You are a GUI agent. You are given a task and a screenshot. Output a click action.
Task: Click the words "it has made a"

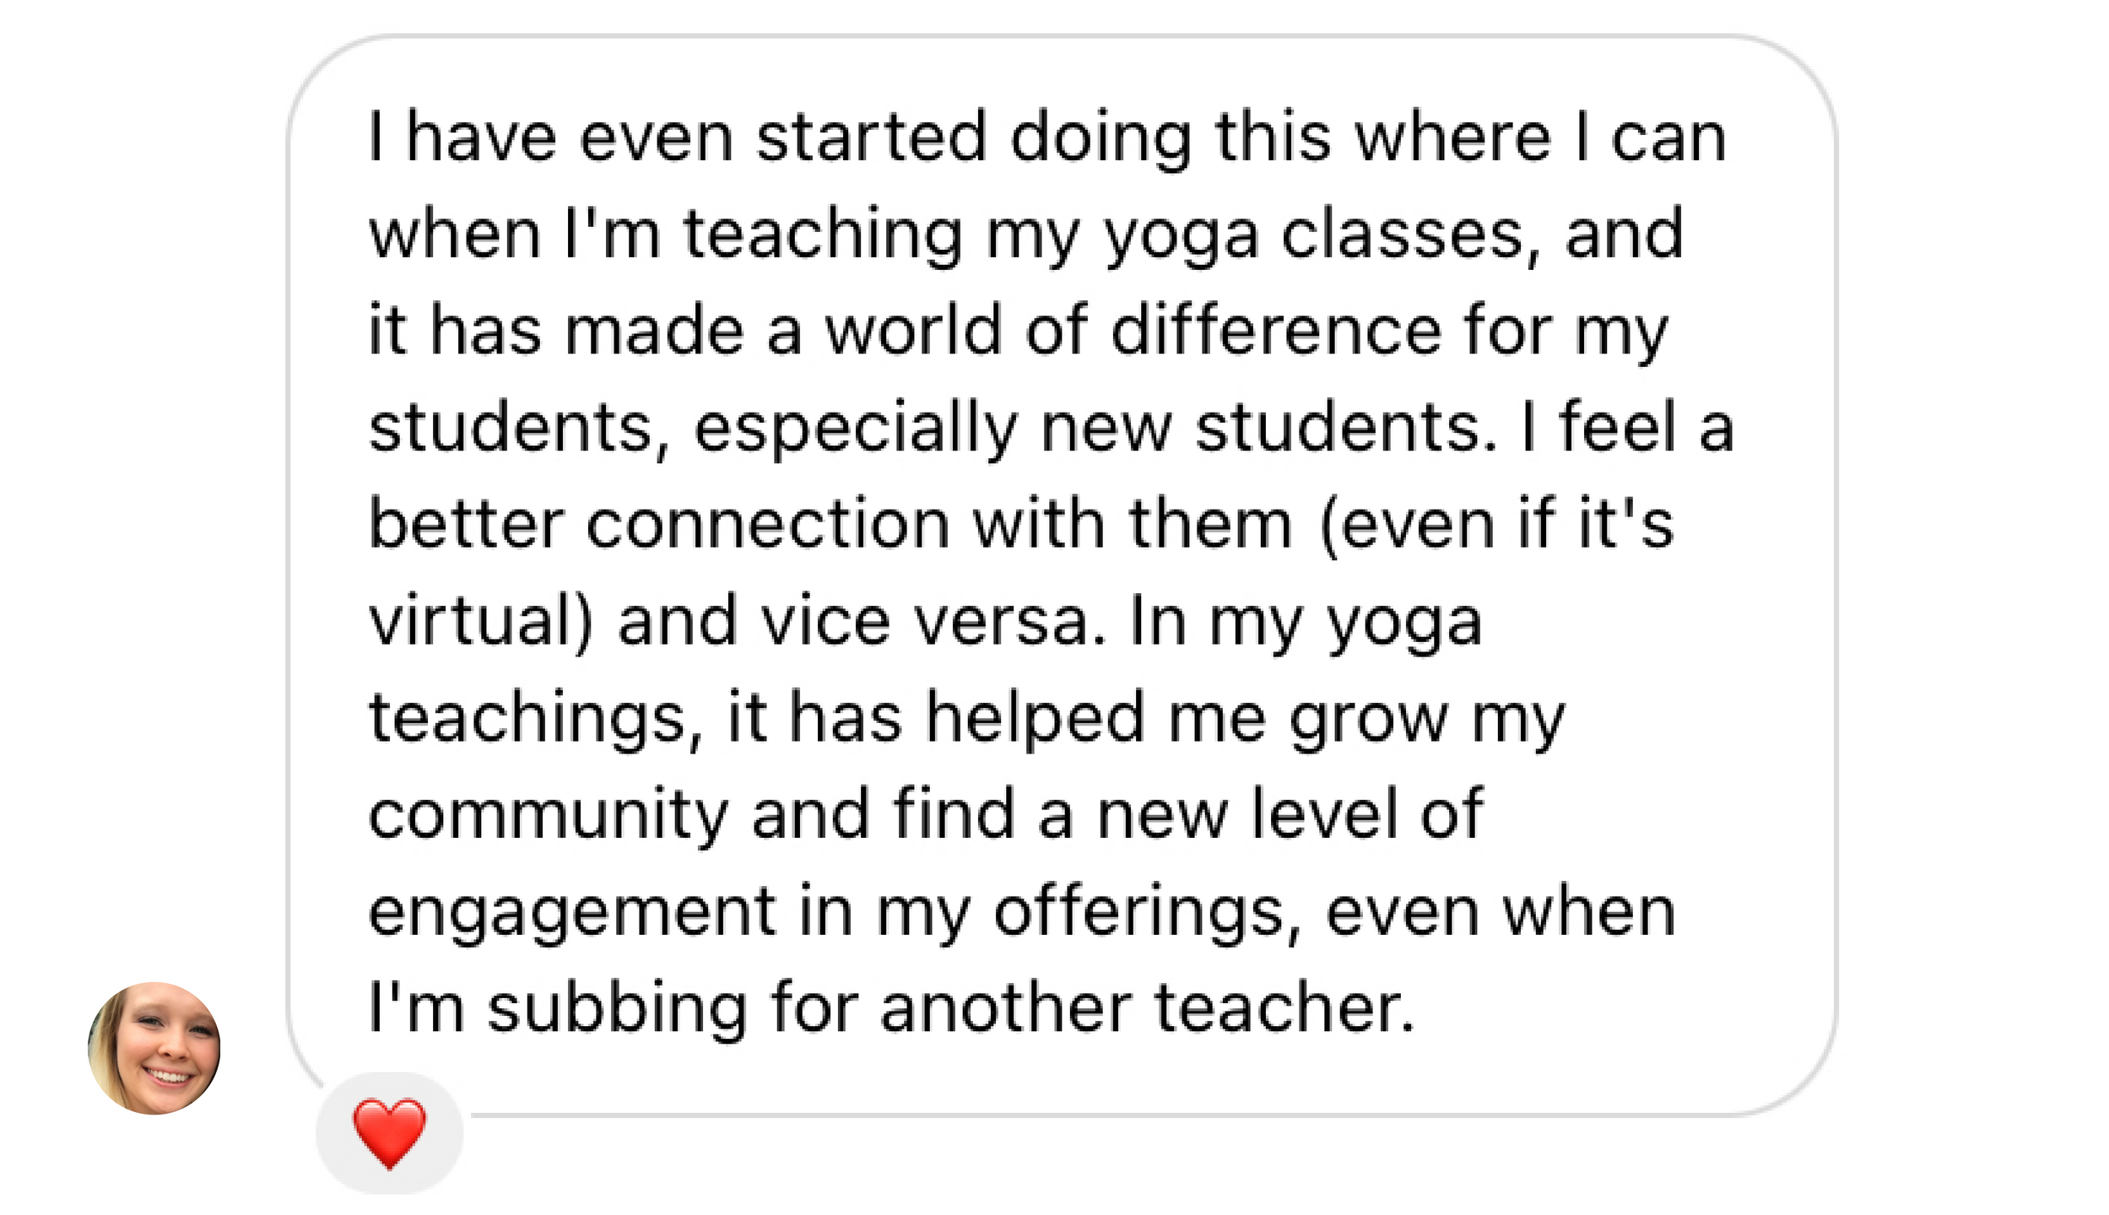click(x=585, y=330)
